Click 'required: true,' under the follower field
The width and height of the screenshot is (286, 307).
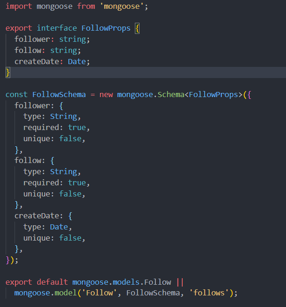[x=56, y=128]
